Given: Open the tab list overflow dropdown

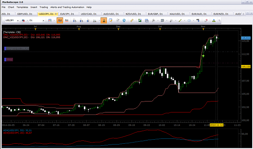Looking at the screenshot, I should point(243,14).
